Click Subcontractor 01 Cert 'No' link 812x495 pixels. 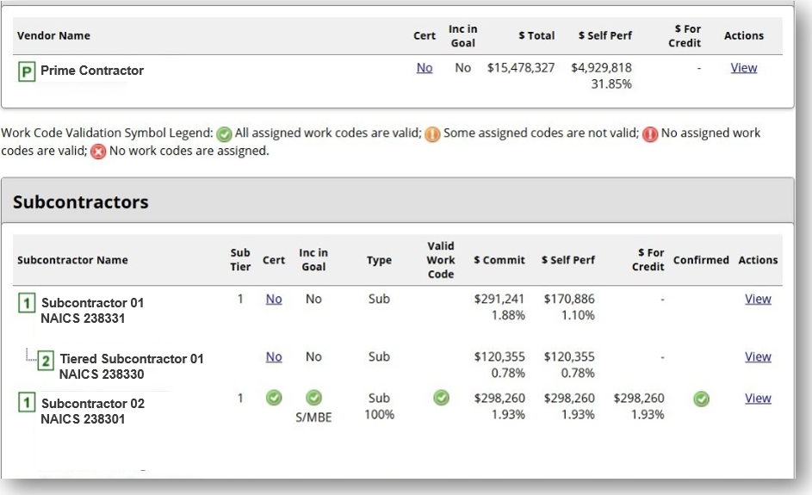click(x=274, y=299)
